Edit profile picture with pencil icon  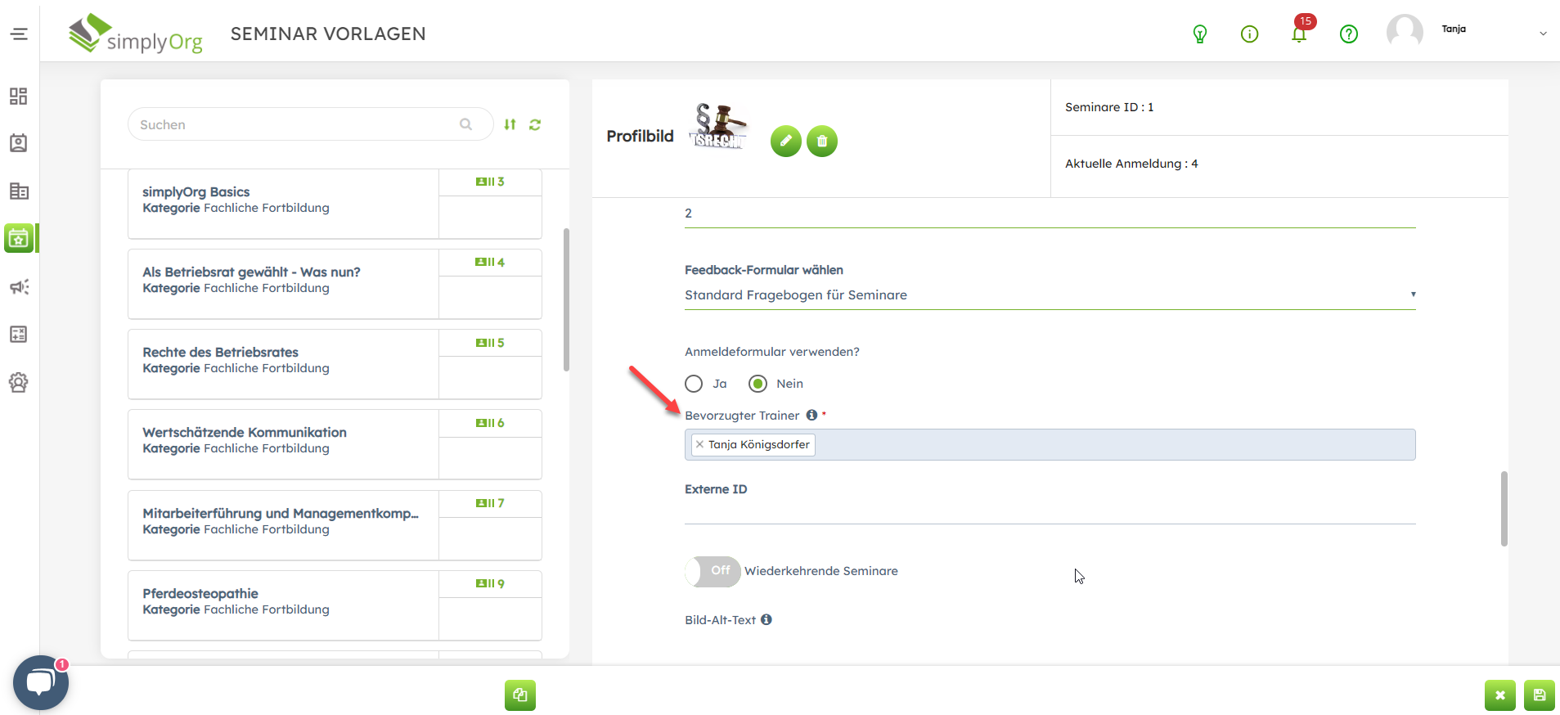pyautogui.click(x=785, y=142)
